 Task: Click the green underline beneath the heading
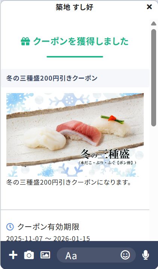[x=75, y=57]
